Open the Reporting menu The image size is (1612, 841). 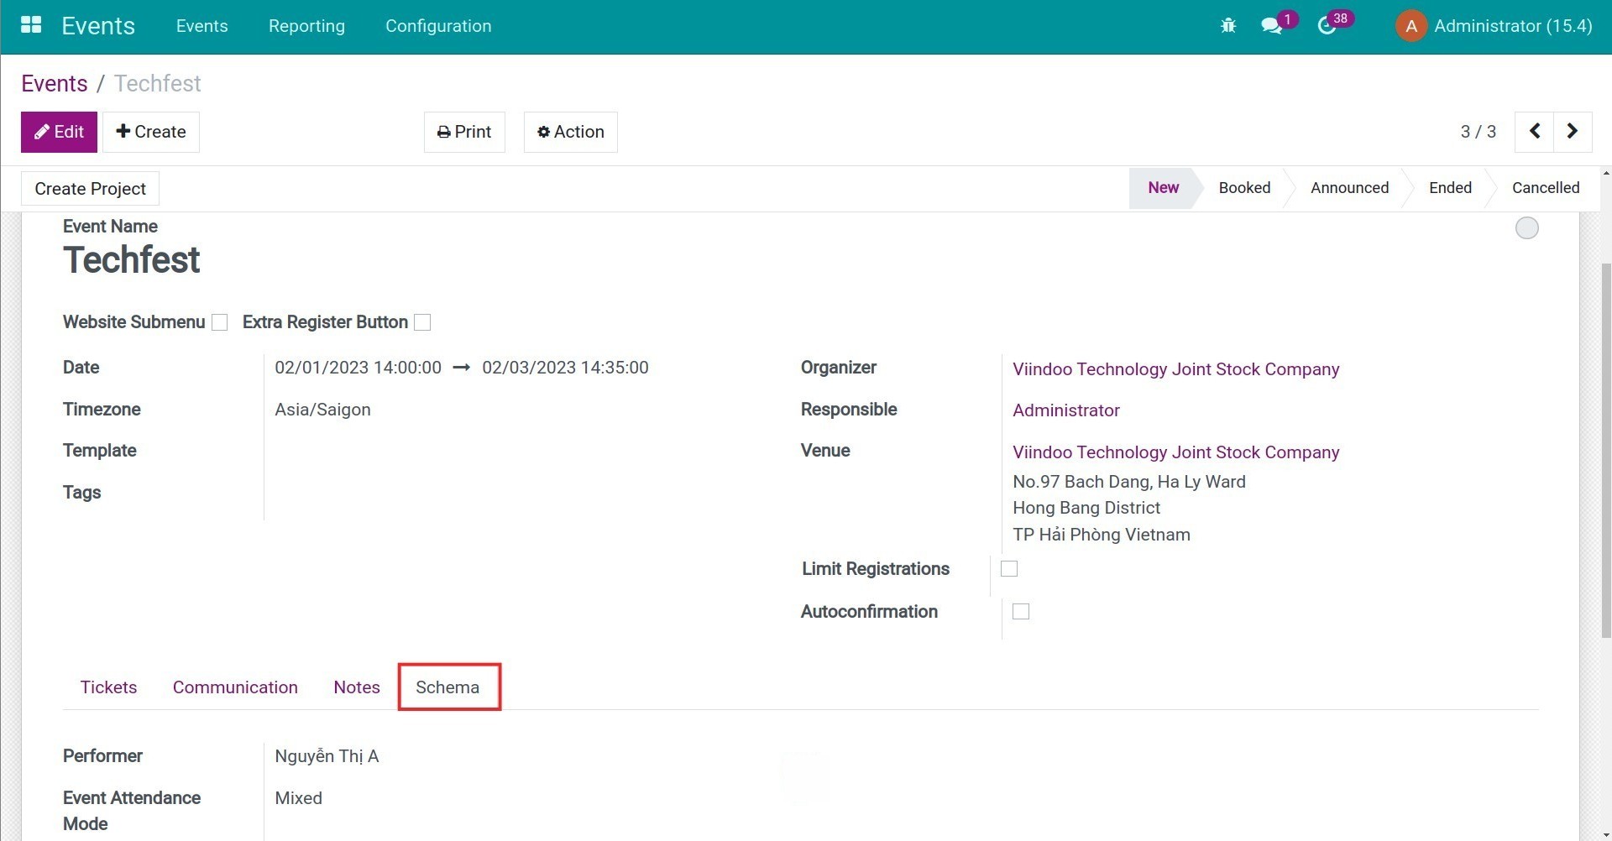306,26
